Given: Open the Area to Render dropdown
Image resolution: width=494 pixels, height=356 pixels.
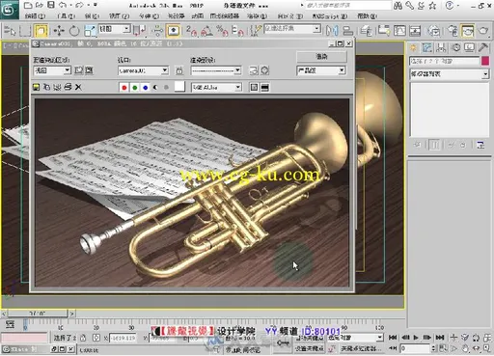Looking at the screenshot, I should click(x=52, y=70).
